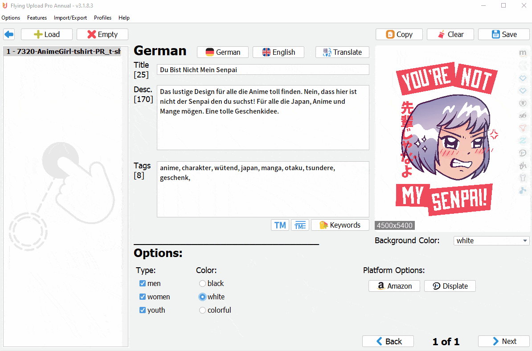Open the Keywords tool
The height and width of the screenshot is (351, 532).
[340, 225]
